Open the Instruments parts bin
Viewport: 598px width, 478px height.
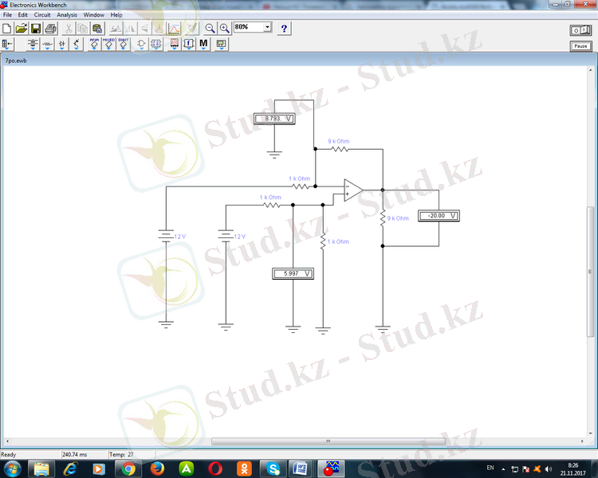point(221,45)
